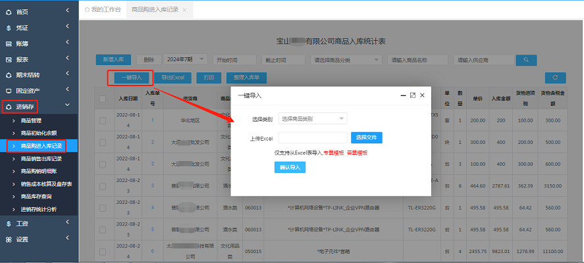Check the row checkbox for 入库单号 3

[x=103, y=185]
